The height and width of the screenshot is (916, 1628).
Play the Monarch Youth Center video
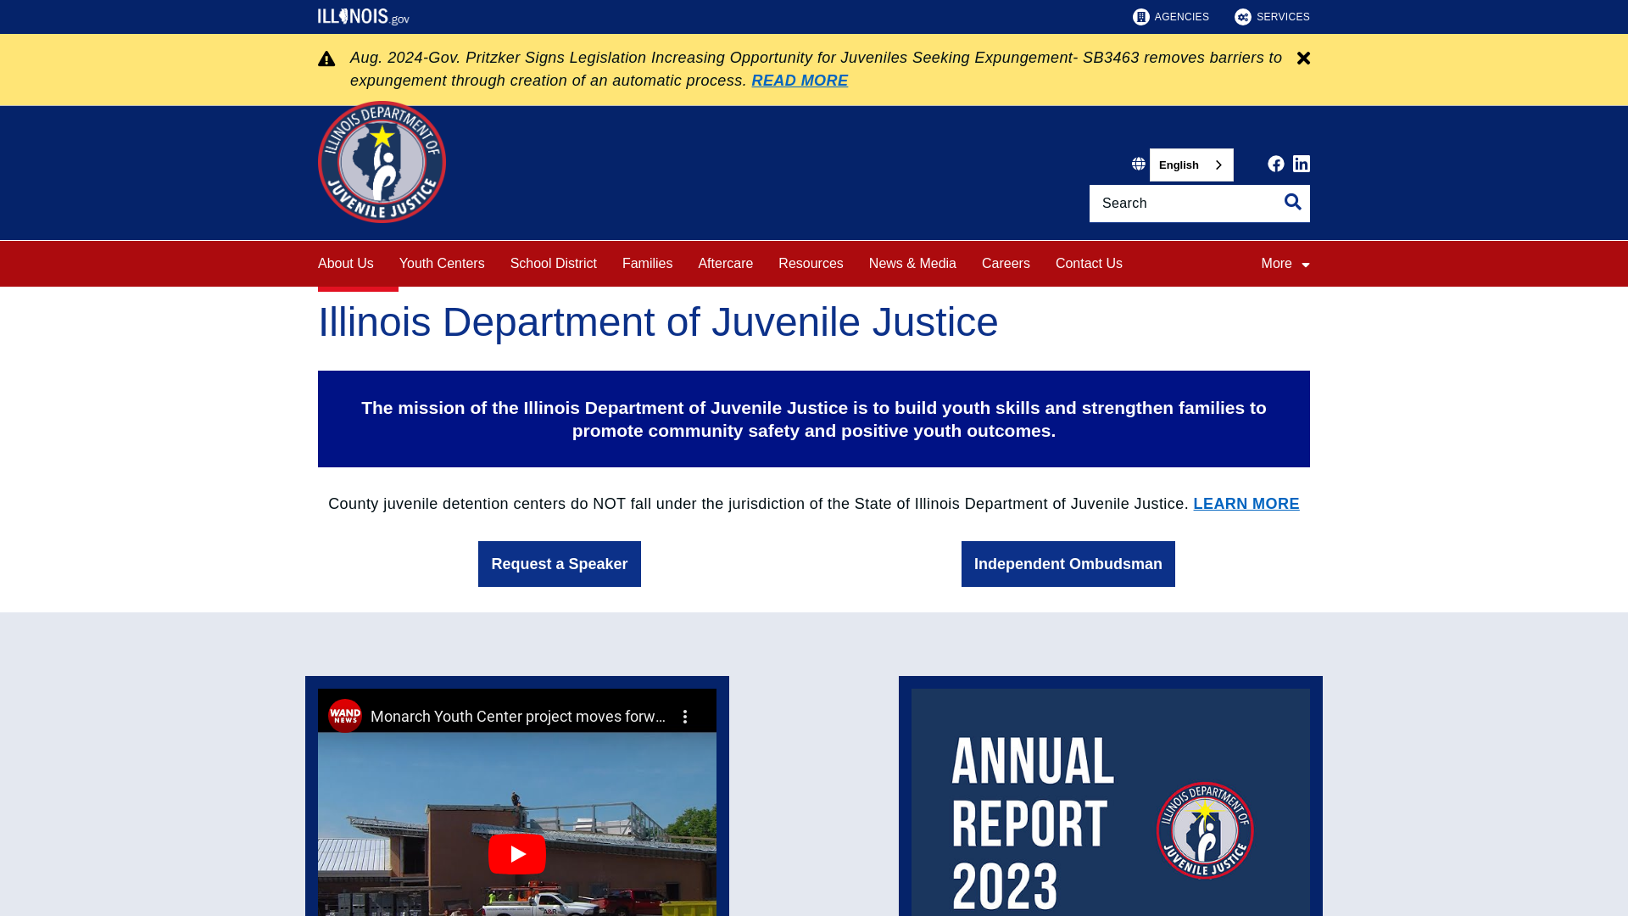pos(517,854)
